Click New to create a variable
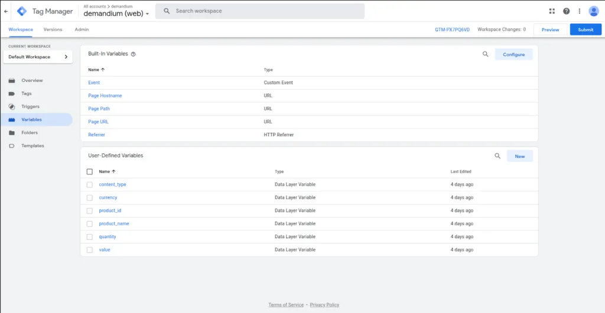The height and width of the screenshot is (313, 605). [x=520, y=156]
